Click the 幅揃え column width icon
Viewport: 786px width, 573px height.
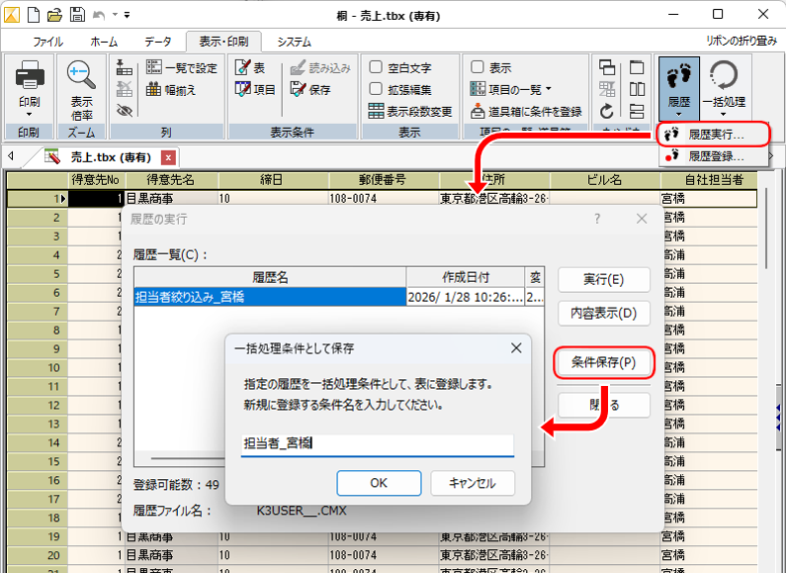click(154, 89)
